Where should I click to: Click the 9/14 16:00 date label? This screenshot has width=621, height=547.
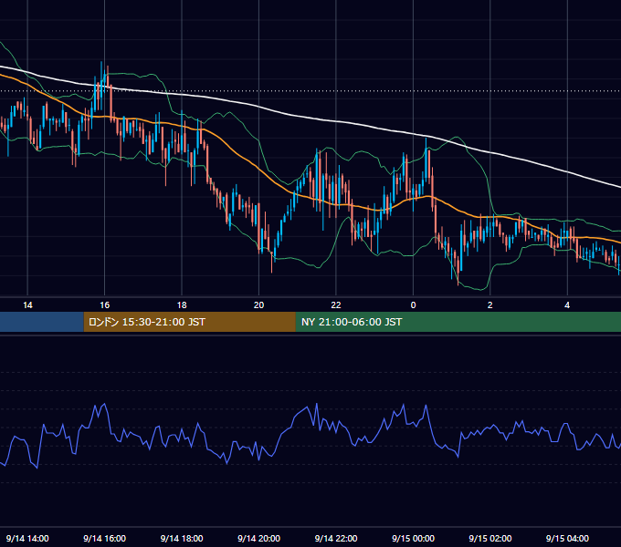pos(104,538)
